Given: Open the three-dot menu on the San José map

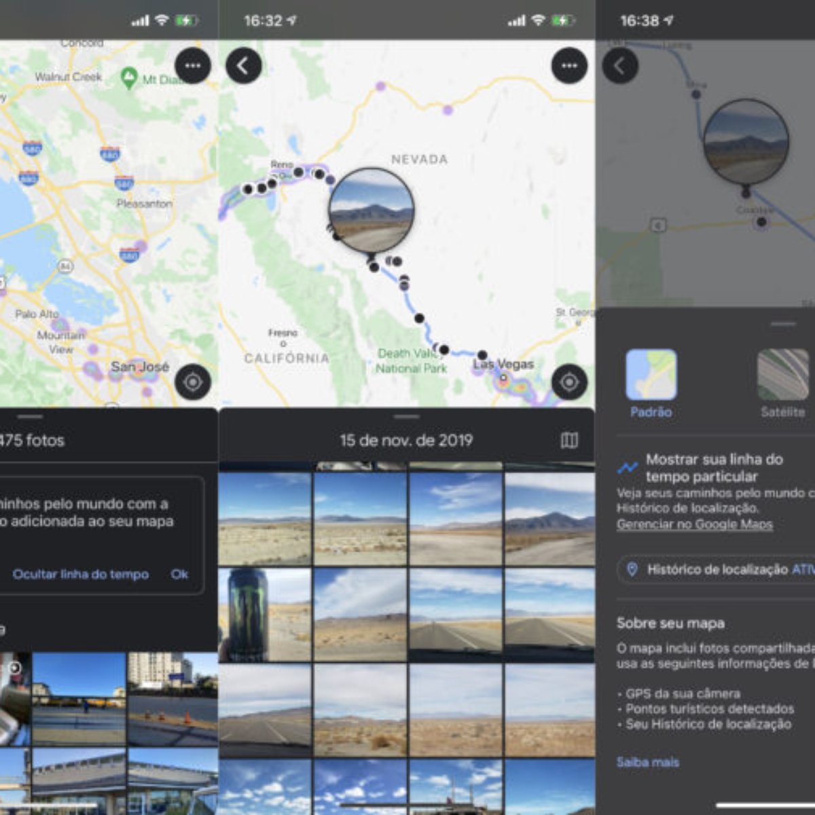Looking at the screenshot, I should coord(192,66).
